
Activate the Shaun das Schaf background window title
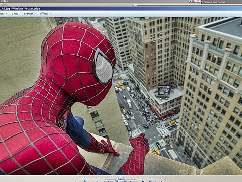[214, 2]
